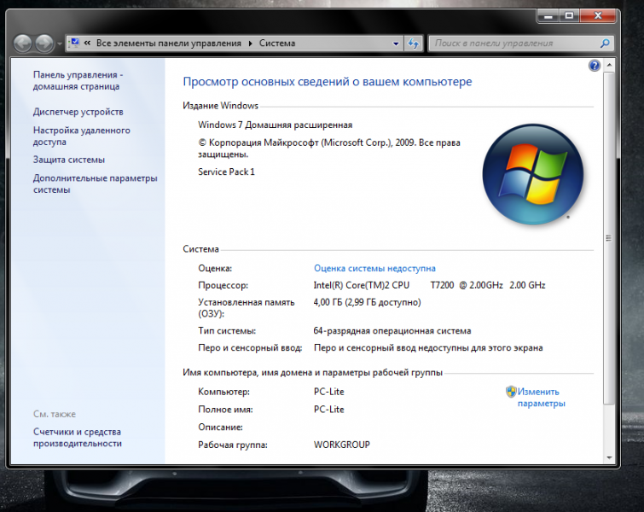
Task: Maximize the System window
Action: [568, 15]
